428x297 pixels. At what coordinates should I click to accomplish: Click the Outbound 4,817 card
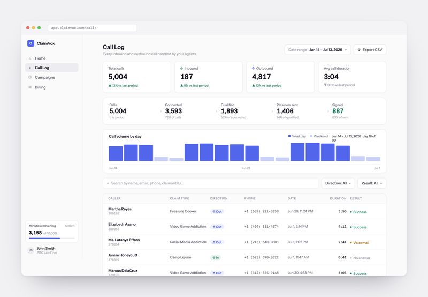point(280,77)
